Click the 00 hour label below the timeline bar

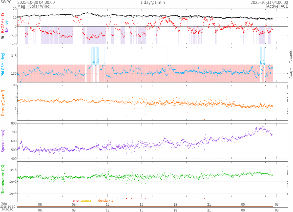tap(243, 210)
